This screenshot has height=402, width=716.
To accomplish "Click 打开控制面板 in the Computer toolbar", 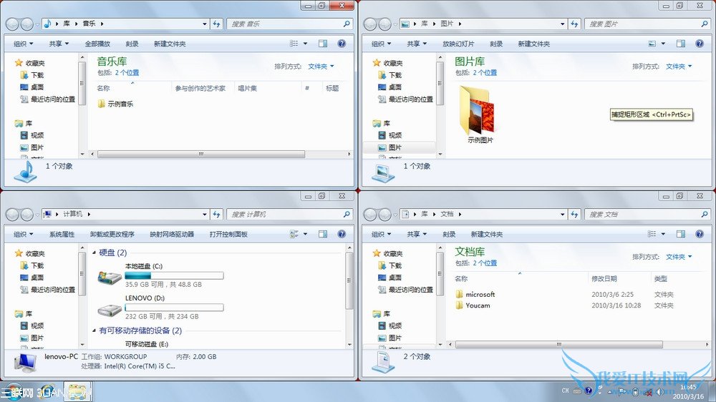I will coord(228,234).
